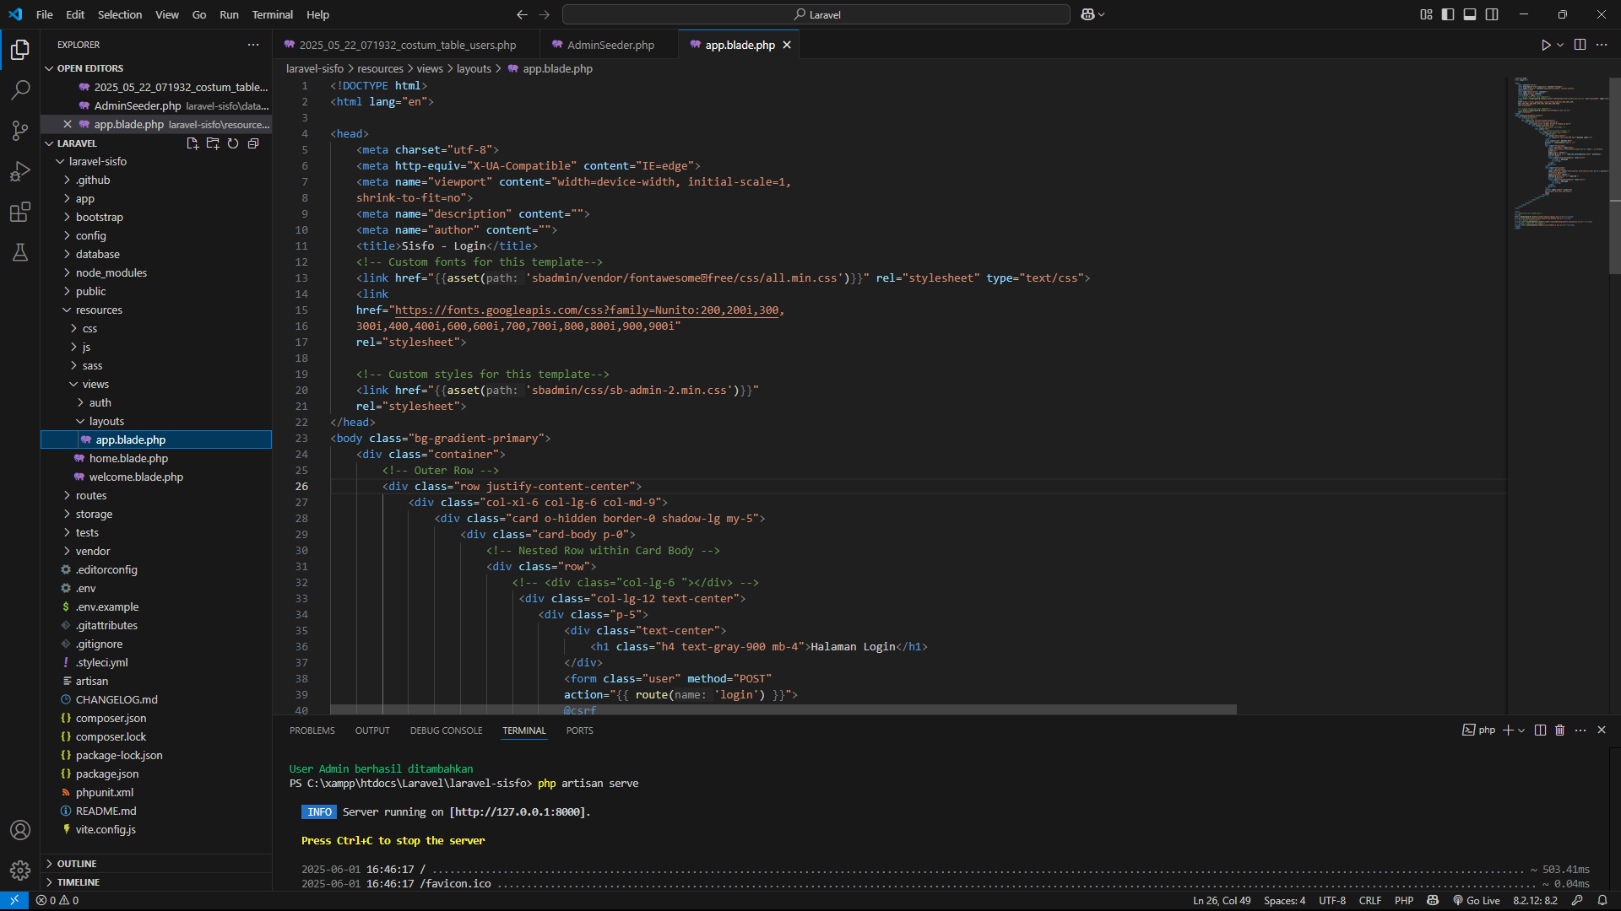Click New File icon in explorer header
The width and height of the screenshot is (1621, 911).
(x=192, y=143)
